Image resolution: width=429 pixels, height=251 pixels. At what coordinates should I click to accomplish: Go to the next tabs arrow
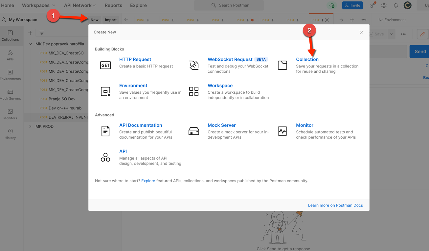coord(341,20)
